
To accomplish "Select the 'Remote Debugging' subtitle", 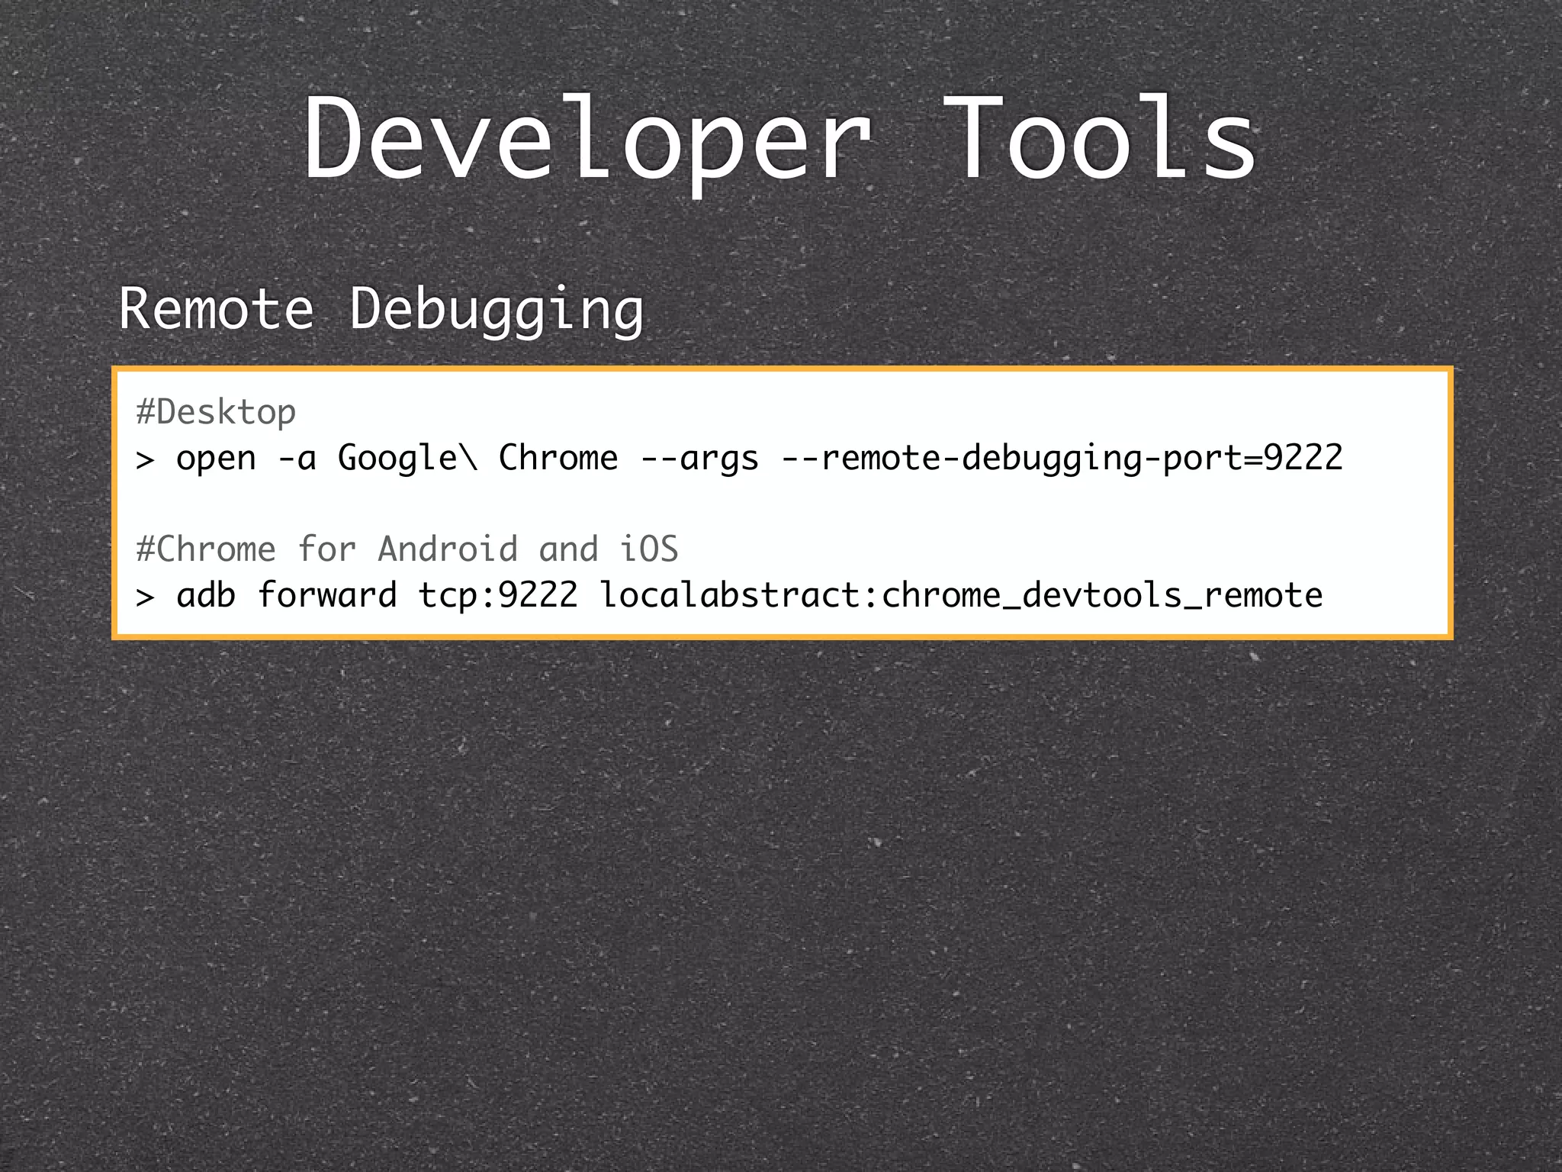I will pyautogui.click(x=381, y=309).
